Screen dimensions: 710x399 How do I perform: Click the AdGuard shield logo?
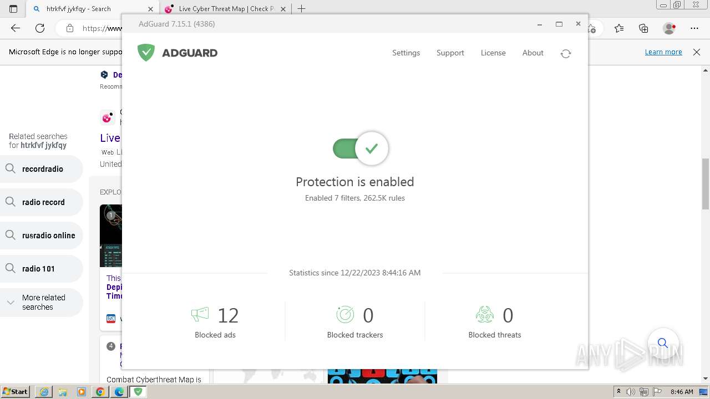[x=146, y=53]
